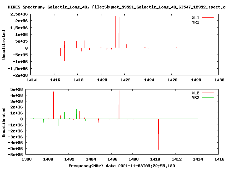Click the tallest red XL1 peak near 1421 MHz
The width and height of the screenshot is (226, 169).
(x=115, y=32)
